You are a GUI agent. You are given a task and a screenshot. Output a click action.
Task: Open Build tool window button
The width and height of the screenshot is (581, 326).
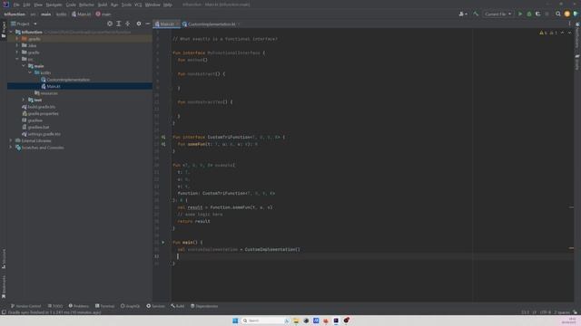[x=178, y=306]
